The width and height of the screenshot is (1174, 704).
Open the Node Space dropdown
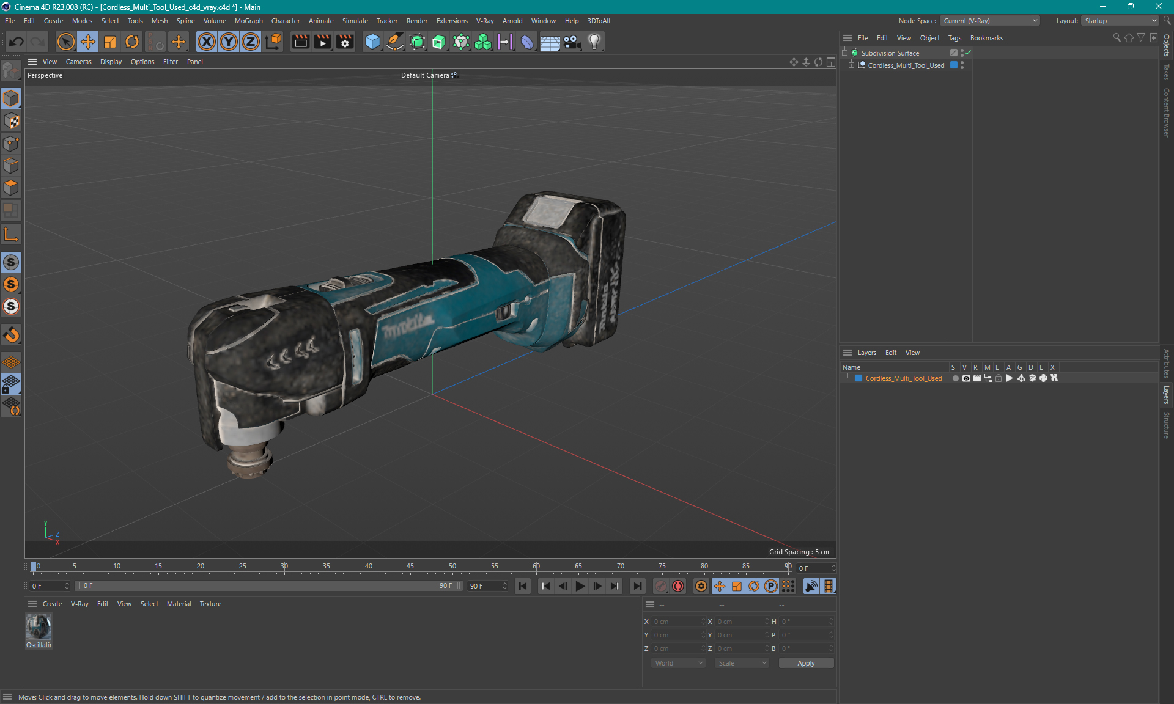989,21
